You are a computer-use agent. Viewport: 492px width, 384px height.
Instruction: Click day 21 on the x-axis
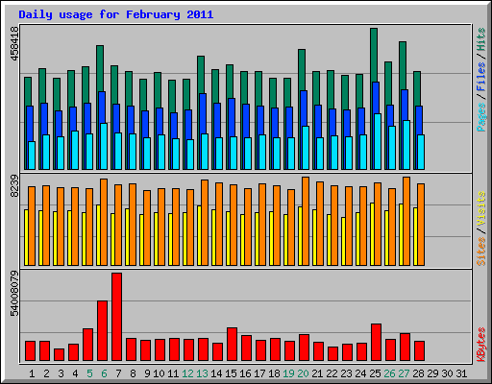tap(317, 373)
